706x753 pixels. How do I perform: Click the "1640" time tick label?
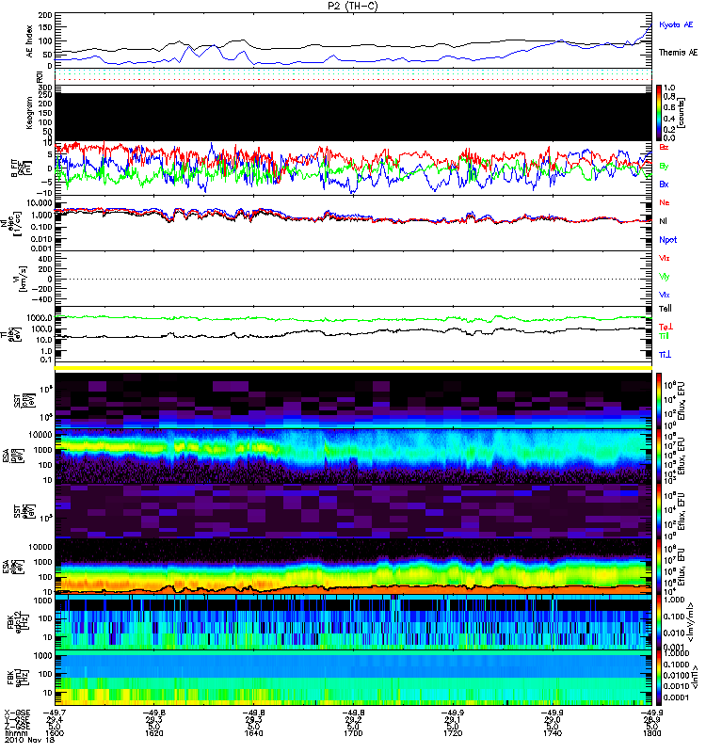[x=253, y=733]
